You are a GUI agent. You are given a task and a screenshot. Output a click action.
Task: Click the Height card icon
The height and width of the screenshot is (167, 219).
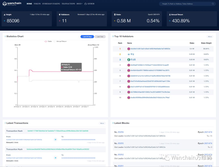[5, 15]
